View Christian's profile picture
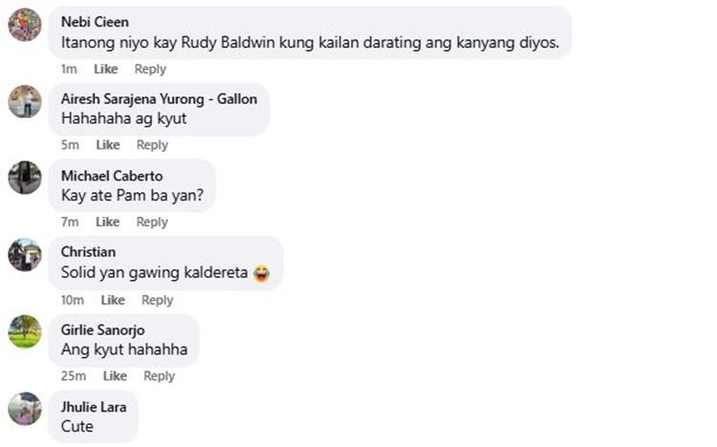 [25, 255]
